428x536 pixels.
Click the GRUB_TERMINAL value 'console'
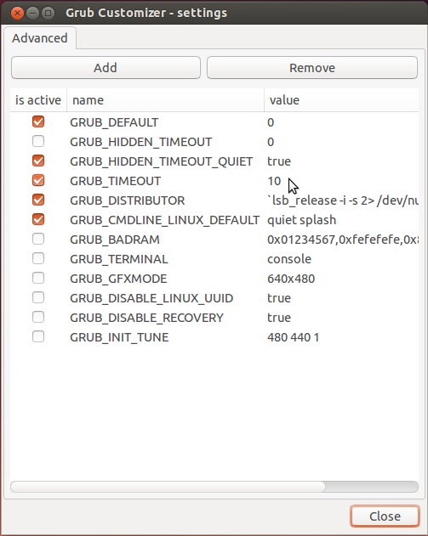click(289, 259)
